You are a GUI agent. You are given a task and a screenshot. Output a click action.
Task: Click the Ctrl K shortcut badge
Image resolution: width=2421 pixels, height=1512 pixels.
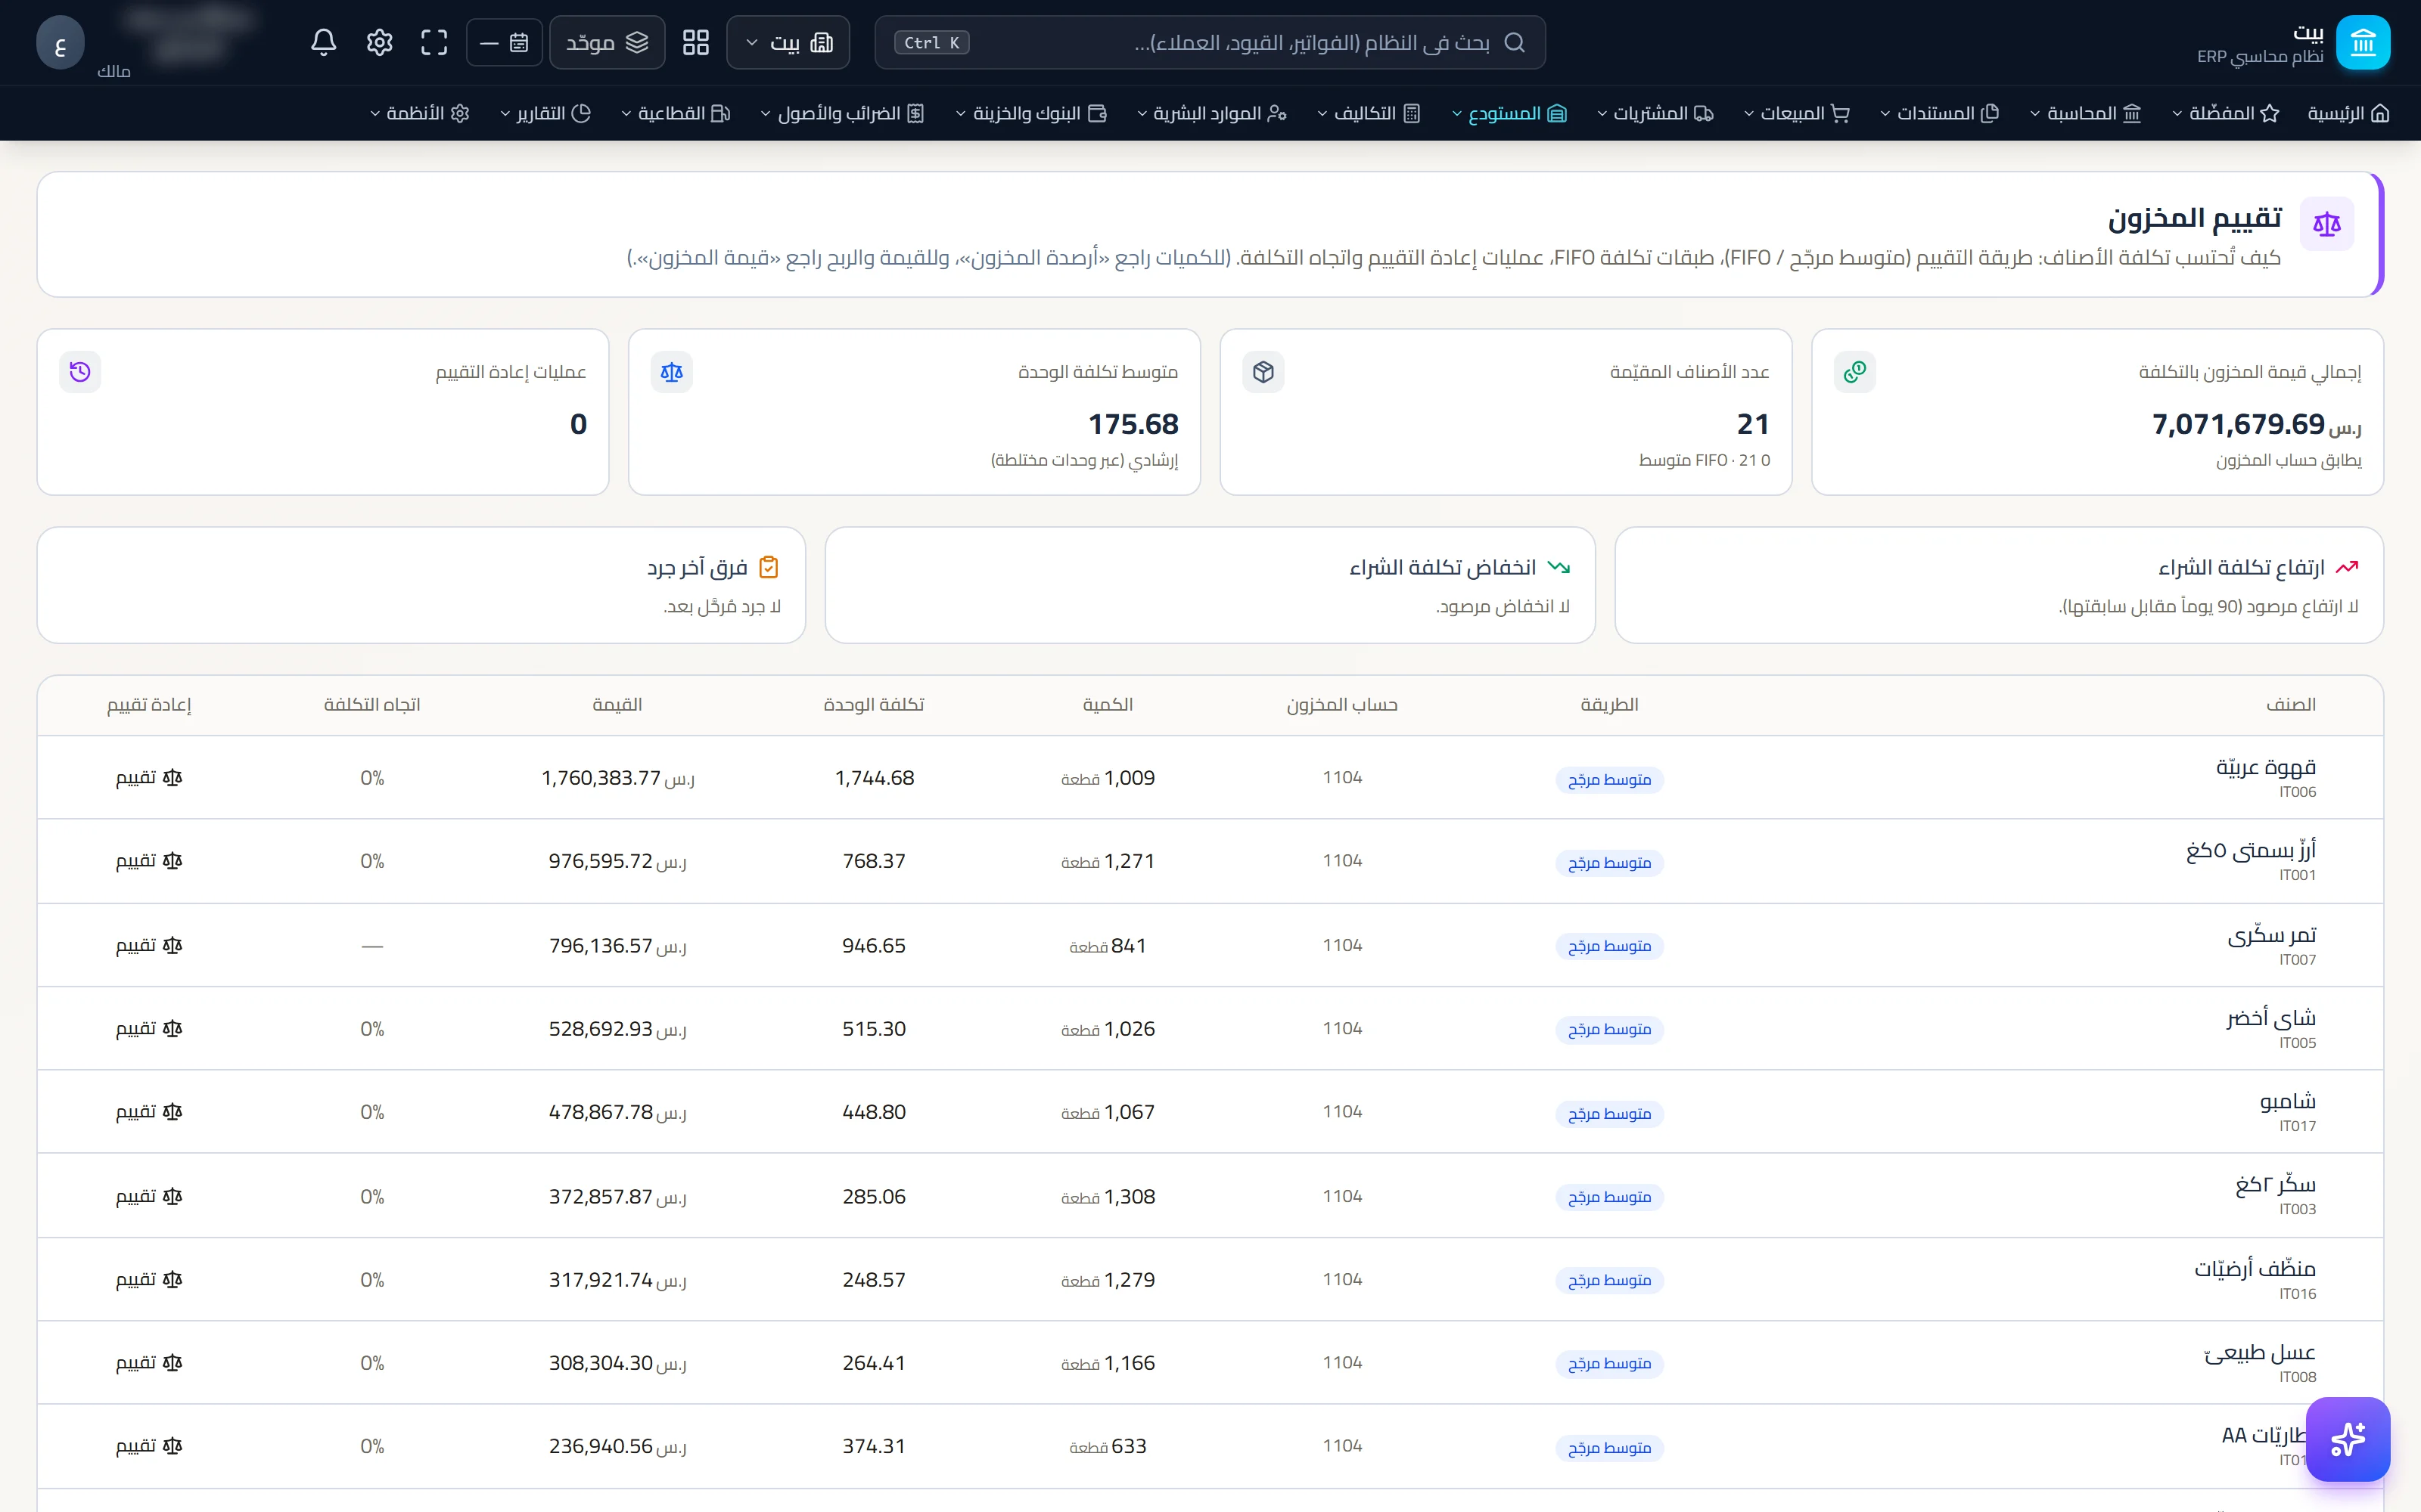click(931, 42)
